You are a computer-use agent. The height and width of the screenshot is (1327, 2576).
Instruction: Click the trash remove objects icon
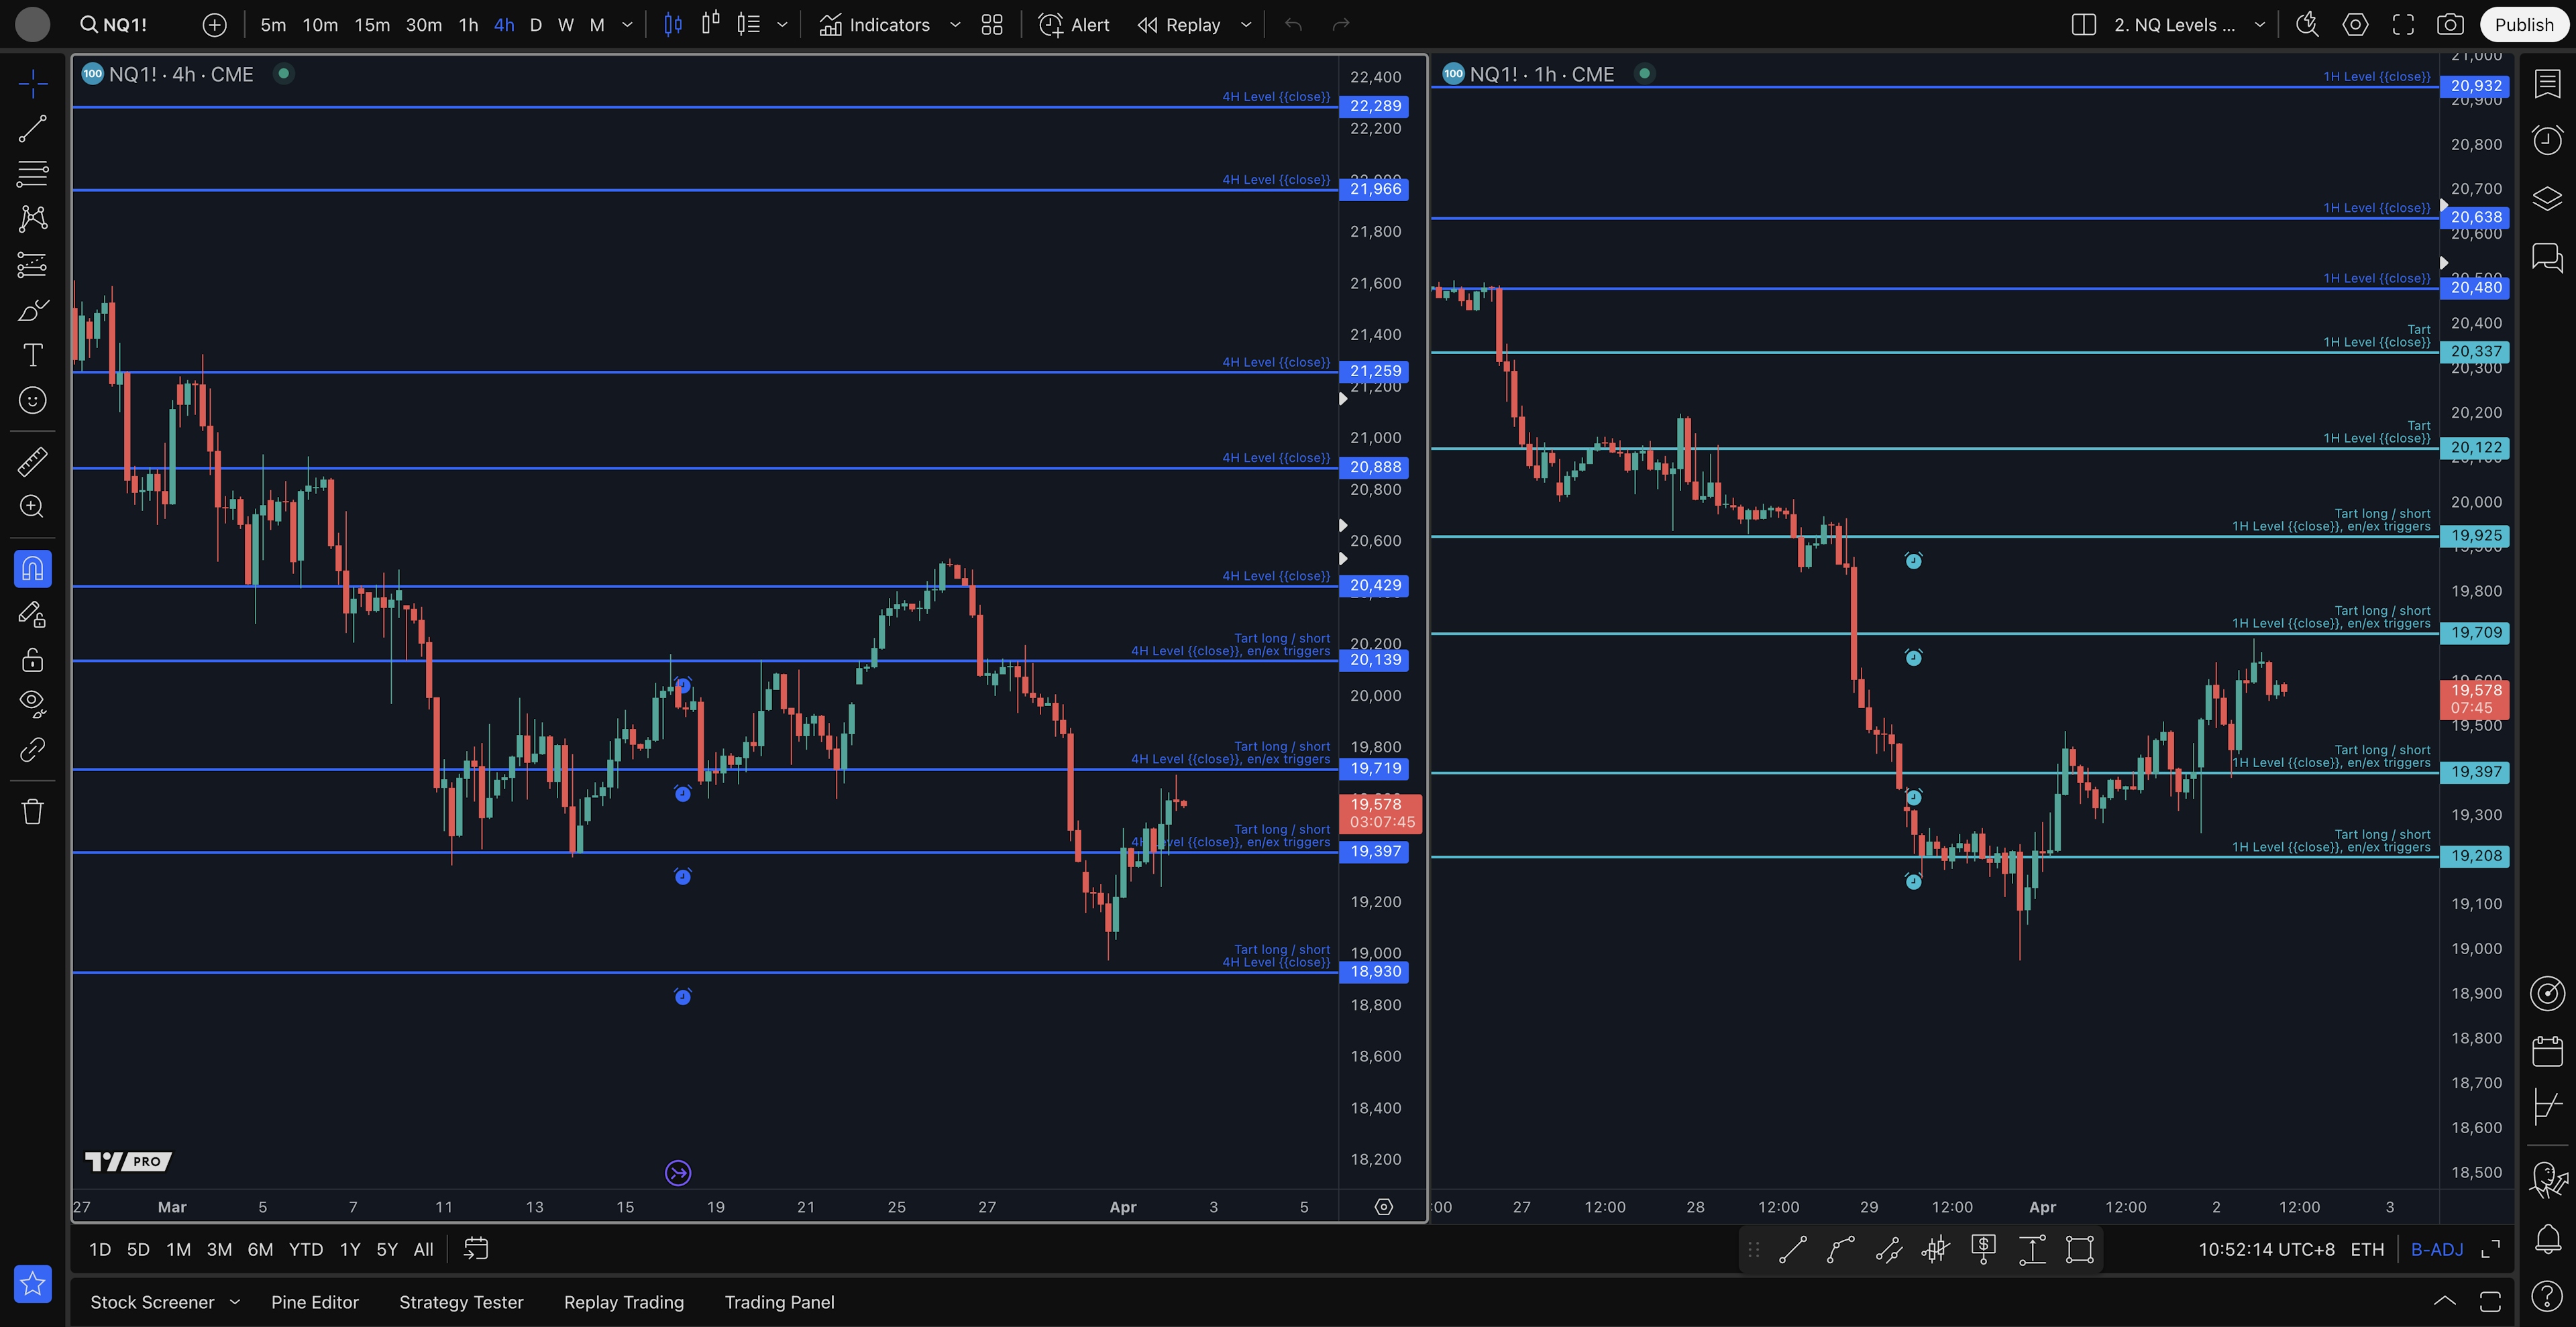point(32,811)
